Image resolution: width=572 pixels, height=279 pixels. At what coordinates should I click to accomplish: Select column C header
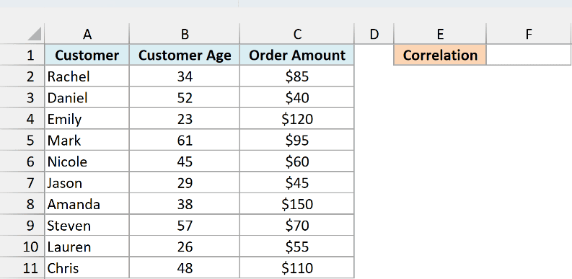click(297, 34)
